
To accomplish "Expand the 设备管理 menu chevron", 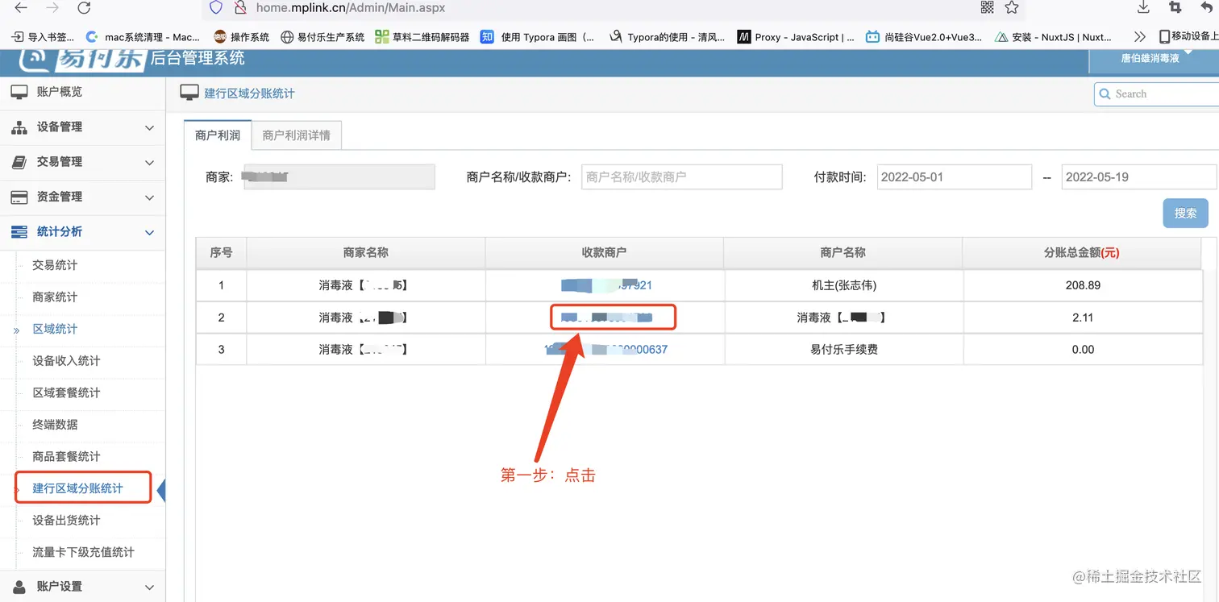I will [x=149, y=127].
